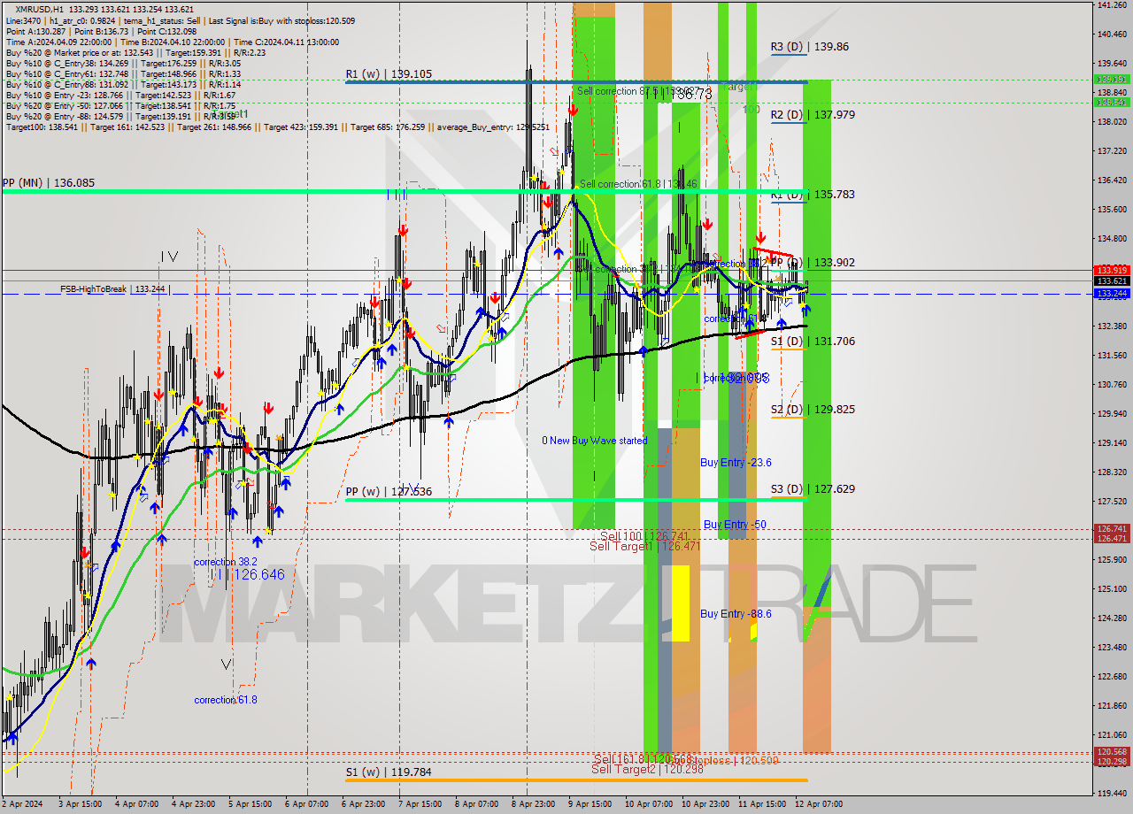The width and height of the screenshot is (1133, 814).
Task: Select the red 133.919 price tag
Action: click(x=1112, y=270)
